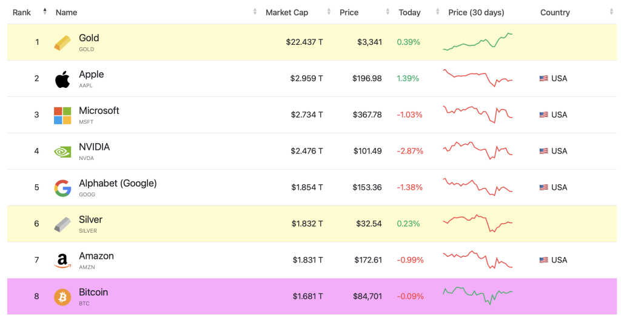This screenshot has width=621, height=317.
Task: Click the Amazon logo icon
Action: click(62, 261)
